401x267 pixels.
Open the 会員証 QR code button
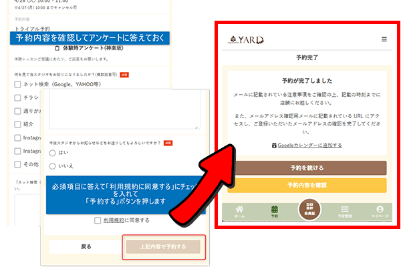(309, 209)
